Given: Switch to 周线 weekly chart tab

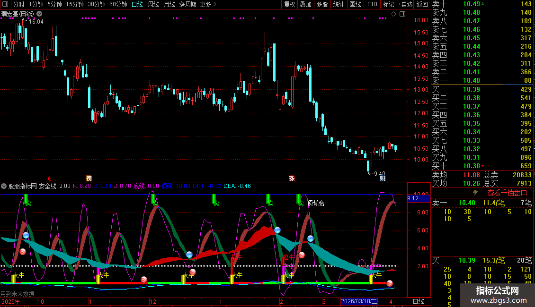Looking at the screenshot, I should (x=153, y=5).
